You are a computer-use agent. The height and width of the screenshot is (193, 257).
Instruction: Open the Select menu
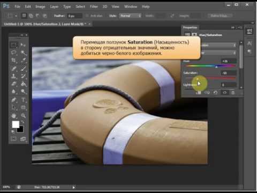point(80,6)
